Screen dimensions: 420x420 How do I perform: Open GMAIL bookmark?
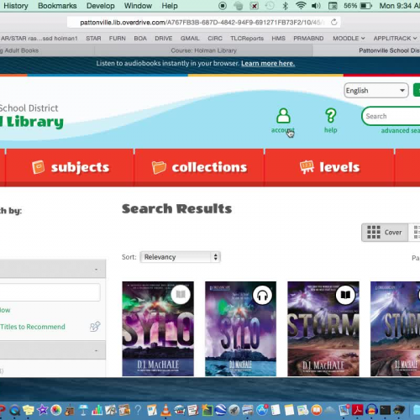click(190, 39)
